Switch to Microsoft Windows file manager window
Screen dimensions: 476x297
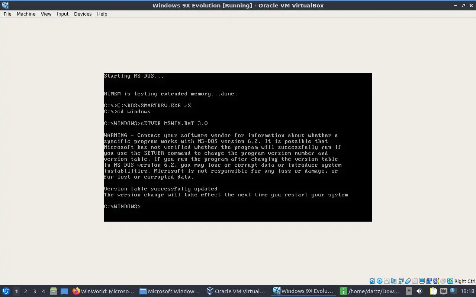[170, 291]
